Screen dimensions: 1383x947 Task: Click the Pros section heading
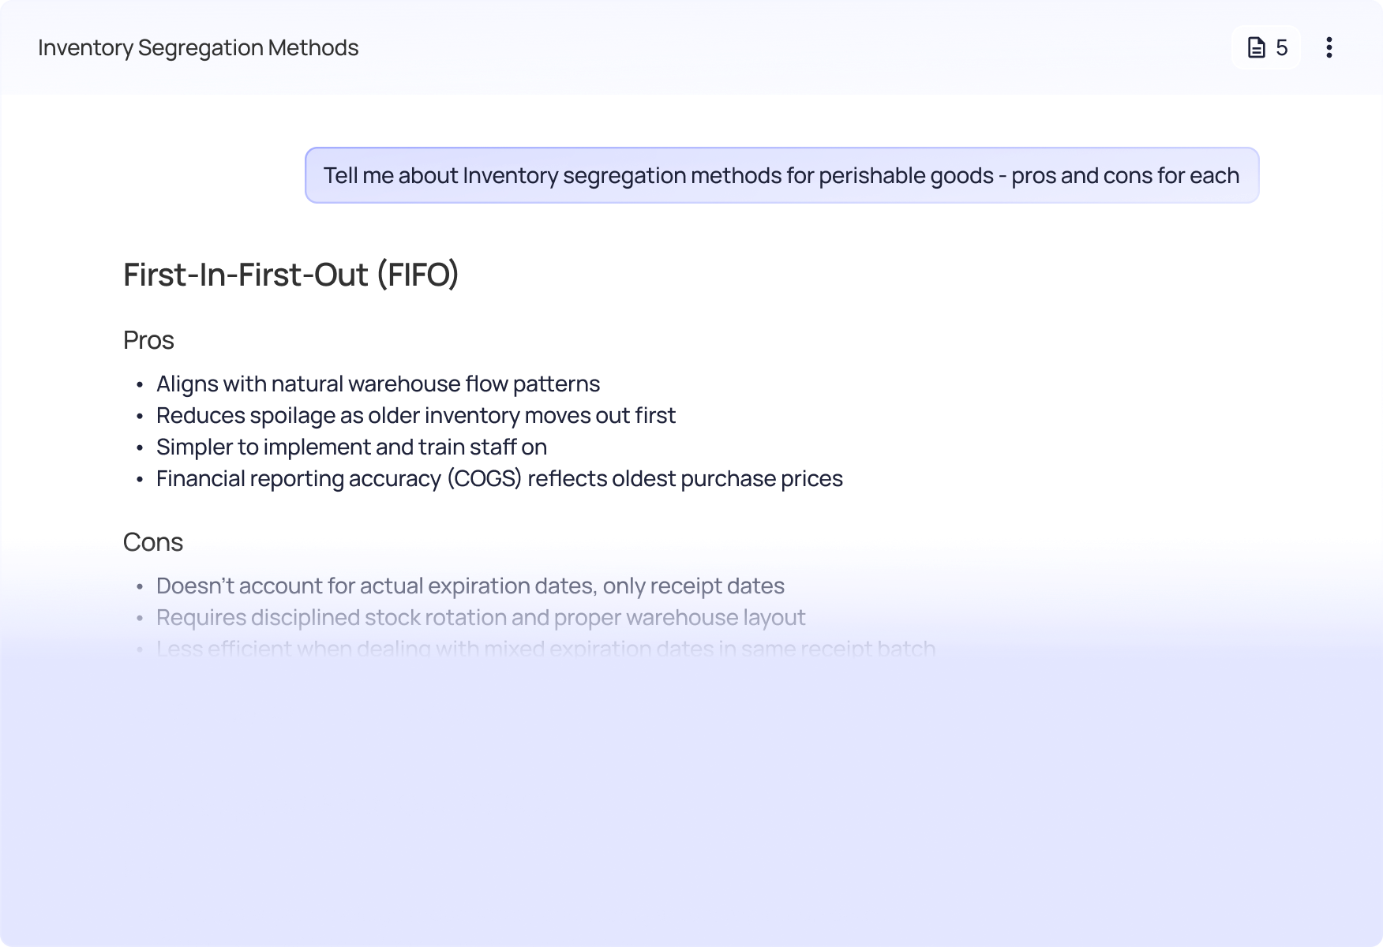coord(148,339)
